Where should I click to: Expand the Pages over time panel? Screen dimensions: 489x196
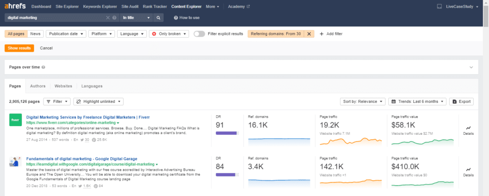(x=471, y=67)
